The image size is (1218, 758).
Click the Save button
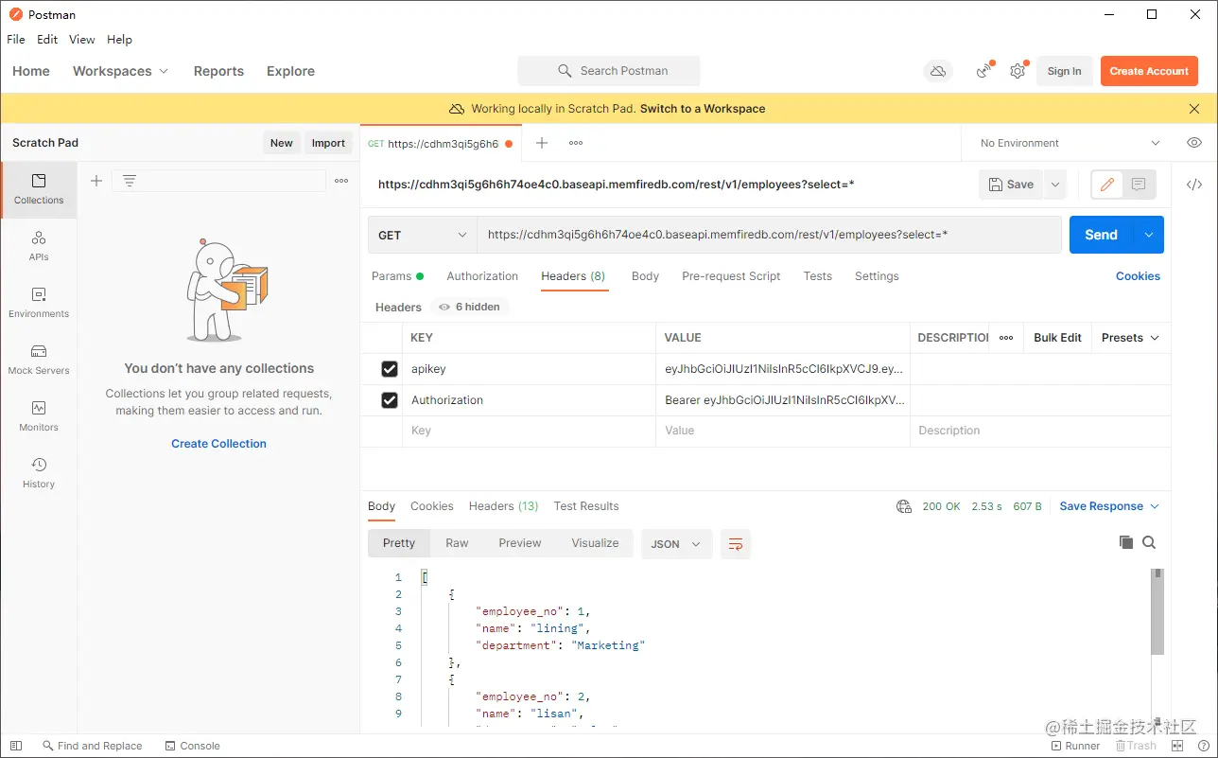1011,185
